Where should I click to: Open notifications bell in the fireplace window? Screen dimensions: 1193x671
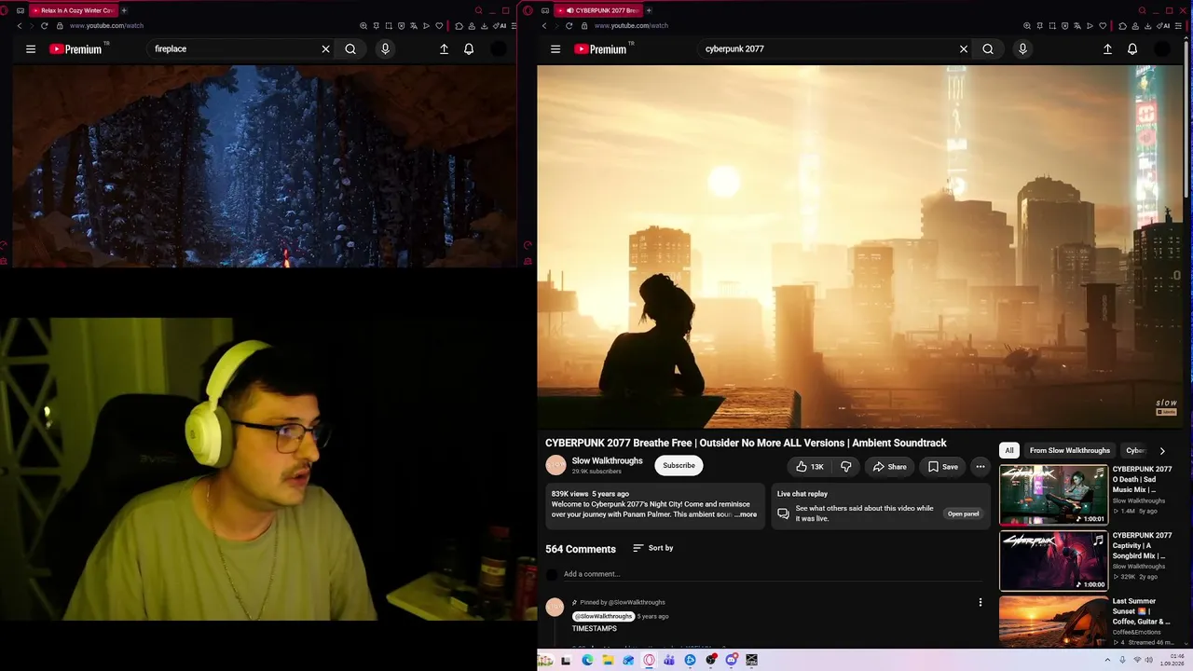[x=469, y=49]
